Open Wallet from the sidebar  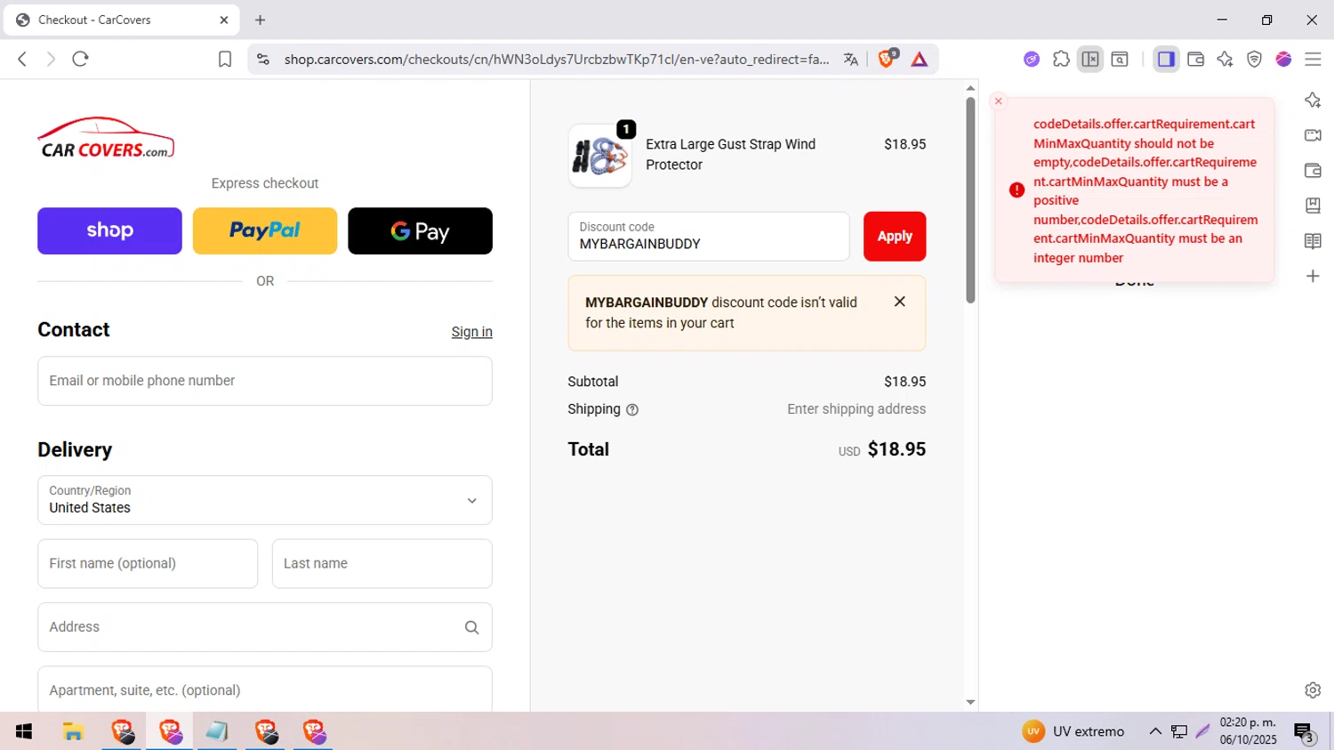(1313, 170)
